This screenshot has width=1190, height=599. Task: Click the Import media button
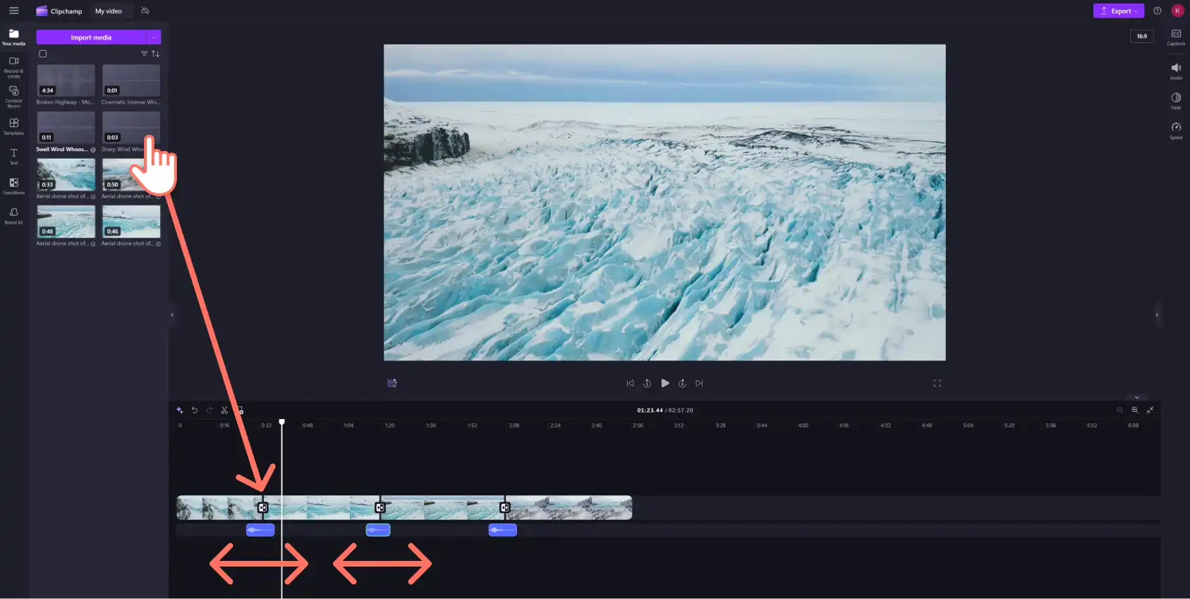(x=91, y=37)
